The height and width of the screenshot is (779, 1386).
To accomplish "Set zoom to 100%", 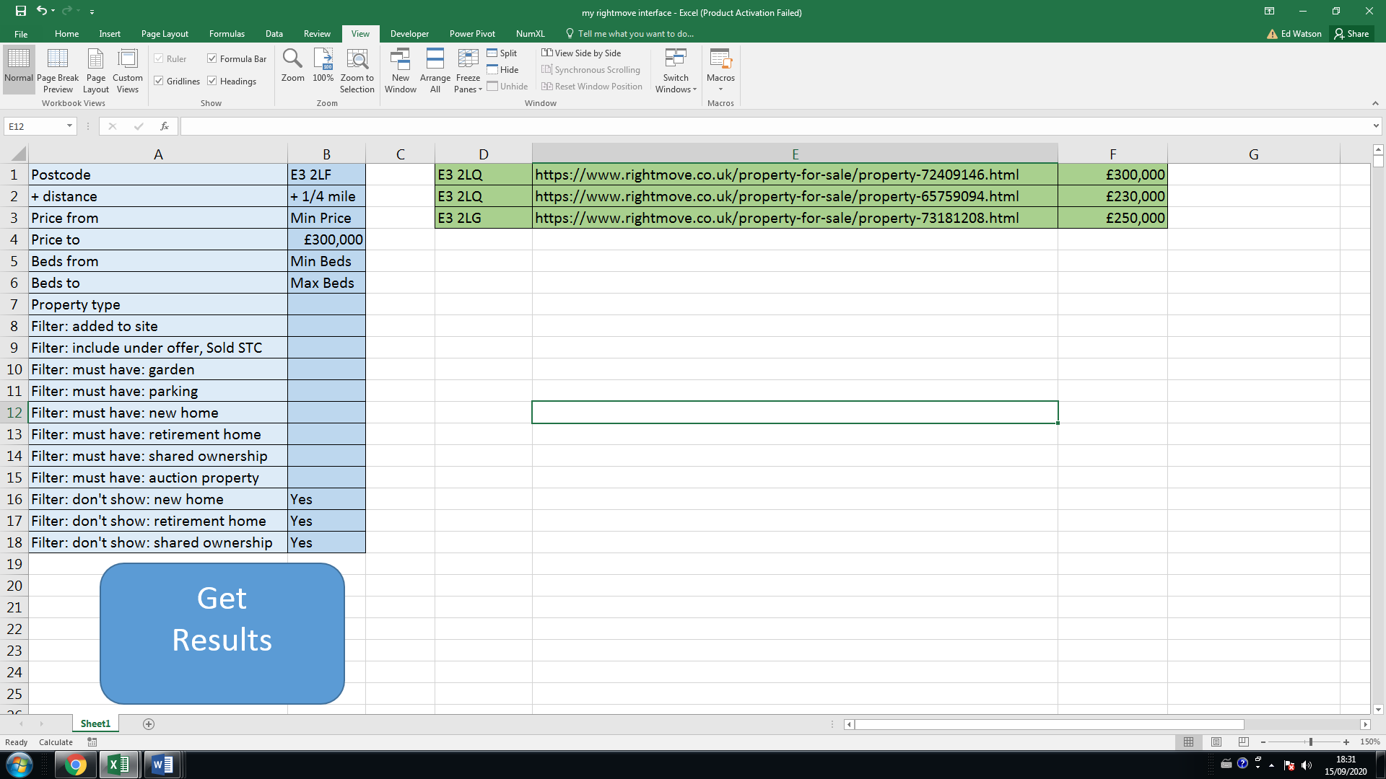I will click(323, 65).
